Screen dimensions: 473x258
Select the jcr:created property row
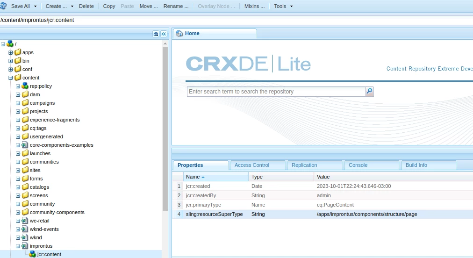pyautogui.click(x=323, y=186)
